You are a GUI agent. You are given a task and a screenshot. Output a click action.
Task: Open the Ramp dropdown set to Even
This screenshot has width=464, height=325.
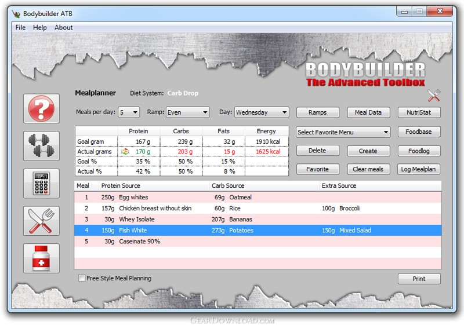tap(187, 112)
